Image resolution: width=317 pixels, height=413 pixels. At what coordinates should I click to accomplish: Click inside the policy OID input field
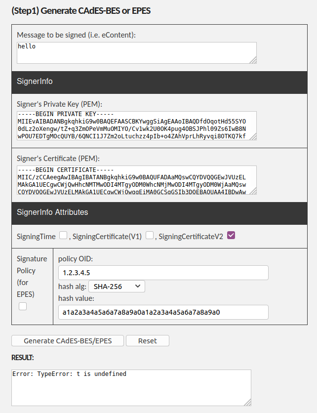tap(162, 272)
